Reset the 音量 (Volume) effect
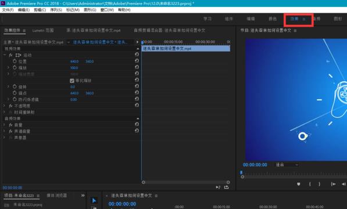Viewport: 347px width, 209px height. 137,124
